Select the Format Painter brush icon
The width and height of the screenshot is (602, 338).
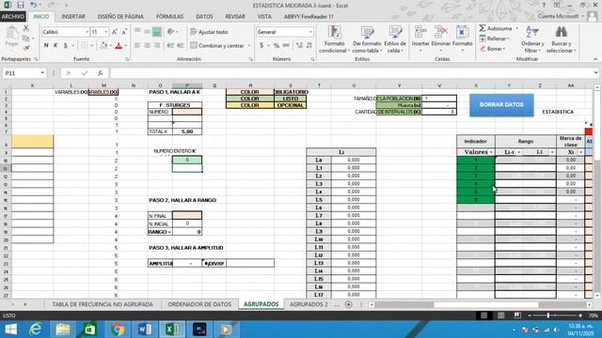(25, 48)
